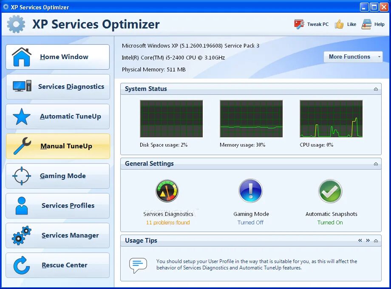This screenshot has width=391, height=289.
Task: Open Services Profiles section
Action: point(58,206)
